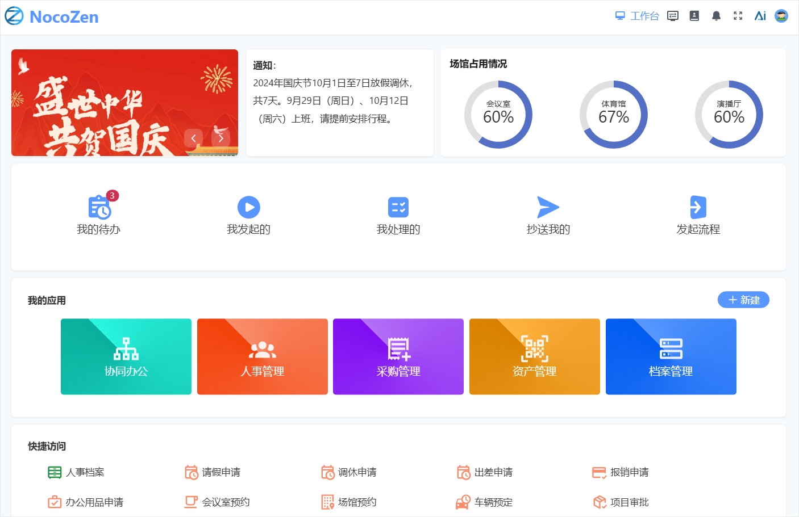This screenshot has width=799, height=517.
Task: Select 工作台 in the top navigation
Action: tap(638, 16)
